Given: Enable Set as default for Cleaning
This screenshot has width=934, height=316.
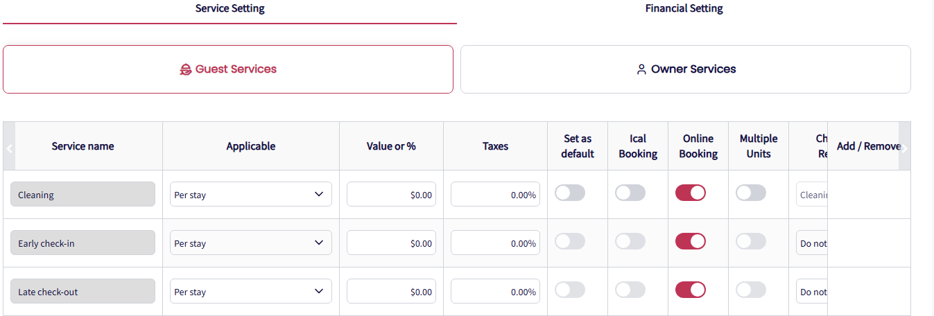Looking at the screenshot, I should [570, 193].
